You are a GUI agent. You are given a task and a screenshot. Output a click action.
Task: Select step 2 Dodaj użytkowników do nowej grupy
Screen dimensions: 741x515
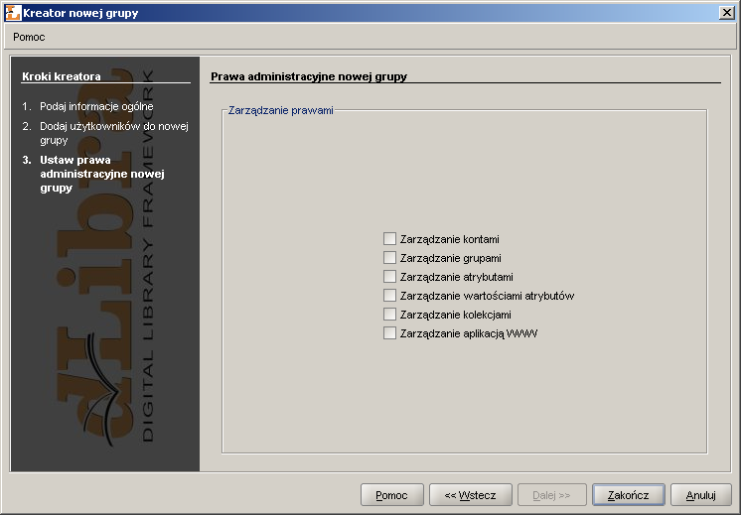(x=105, y=133)
